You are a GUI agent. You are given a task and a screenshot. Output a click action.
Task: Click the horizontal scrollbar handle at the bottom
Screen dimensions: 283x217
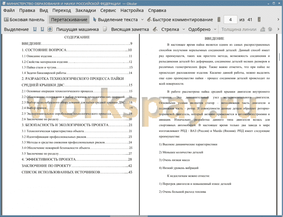coord(129,216)
